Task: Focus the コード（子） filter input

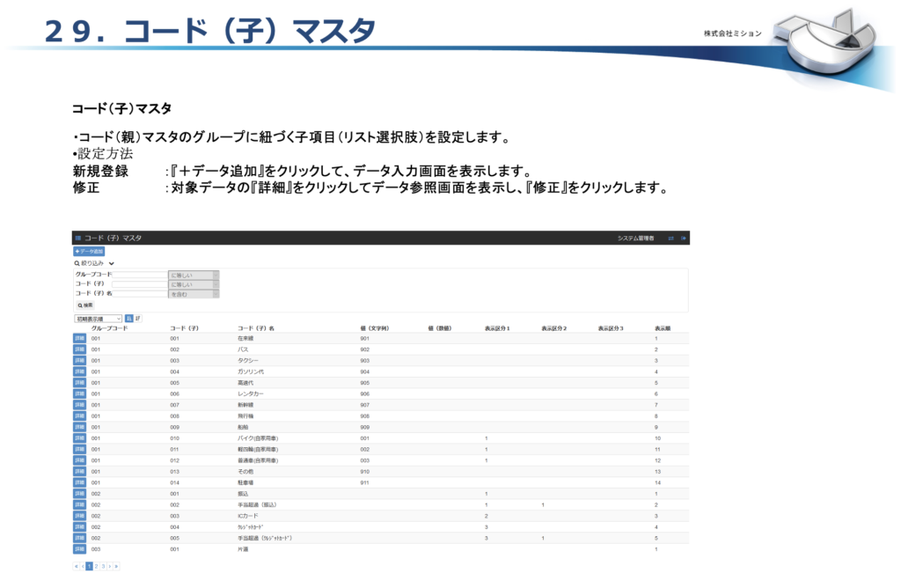Action: click(140, 284)
